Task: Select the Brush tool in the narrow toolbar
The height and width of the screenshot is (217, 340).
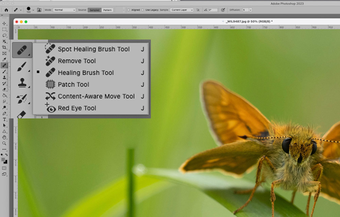Action: pyautogui.click(x=4, y=71)
